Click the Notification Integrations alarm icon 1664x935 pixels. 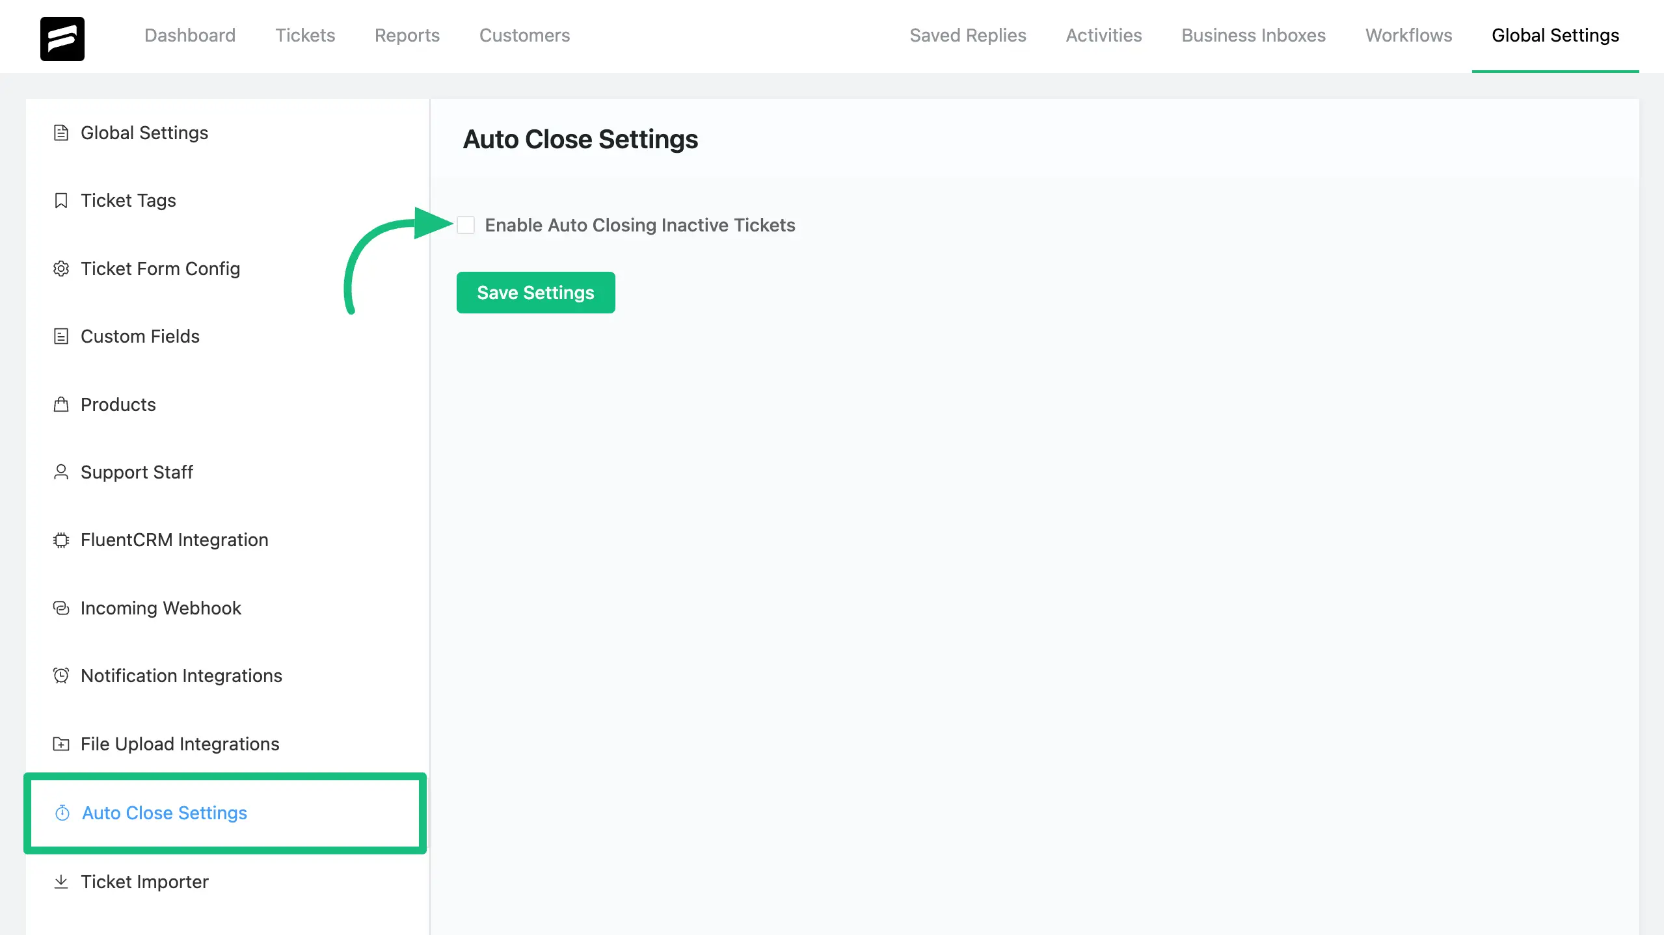click(61, 676)
